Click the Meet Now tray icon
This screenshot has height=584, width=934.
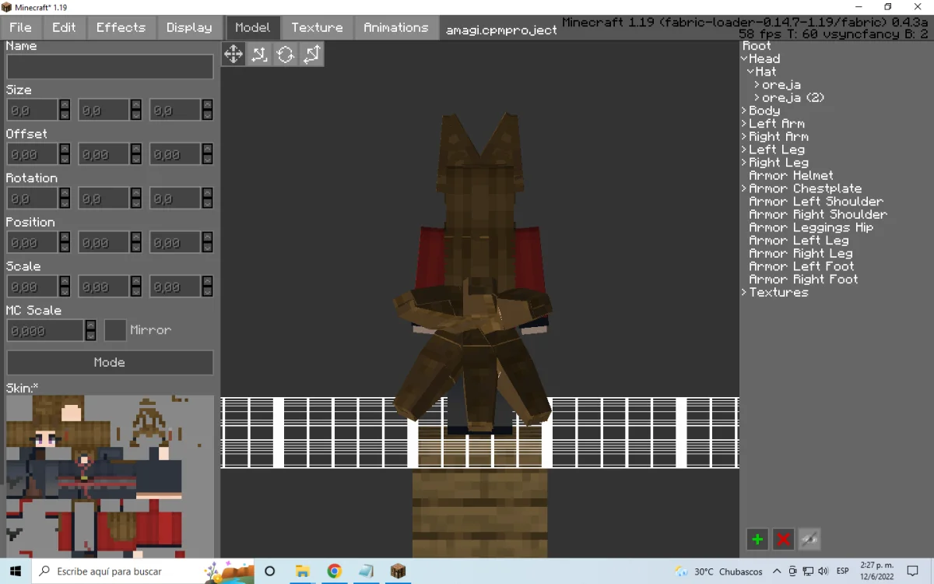[x=792, y=572]
